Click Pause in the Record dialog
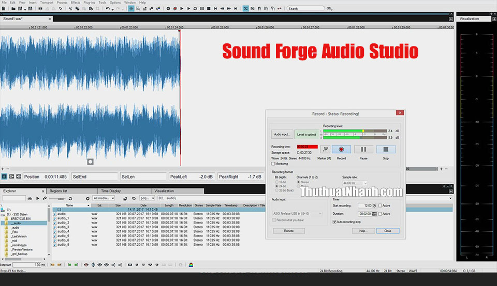The width and height of the screenshot is (497, 286). [x=363, y=149]
